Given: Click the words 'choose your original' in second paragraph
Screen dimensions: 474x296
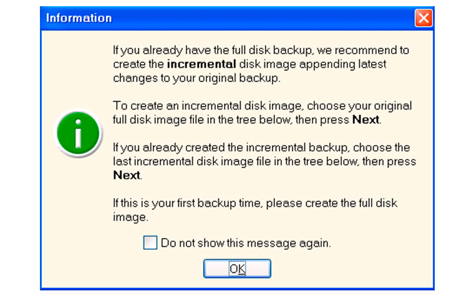Looking at the screenshot, I should pos(359,107).
